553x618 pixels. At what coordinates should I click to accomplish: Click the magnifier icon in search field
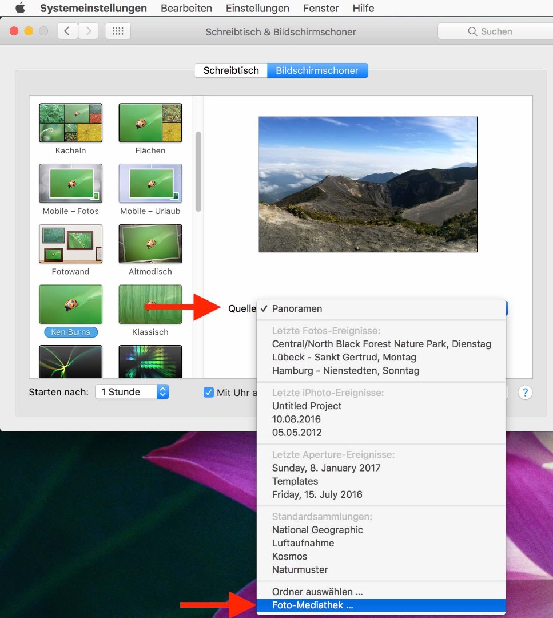pos(472,31)
